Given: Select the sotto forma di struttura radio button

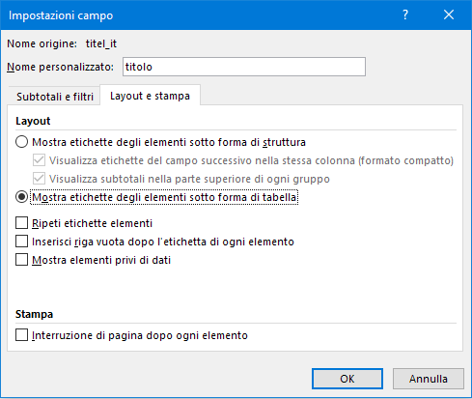Looking at the screenshot, I should [21, 142].
